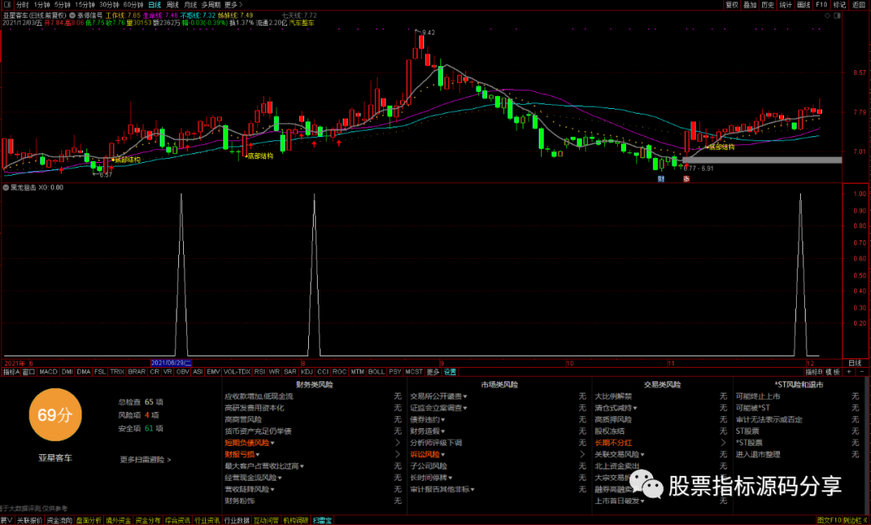The height and width of the screenshot is (525, 871).
Task: Expand the 短期负债风险 dropdown
Action: pos(249,443)
